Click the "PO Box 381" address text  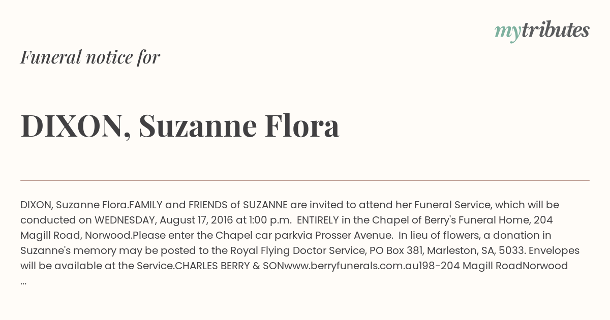[x=384, y=250]
